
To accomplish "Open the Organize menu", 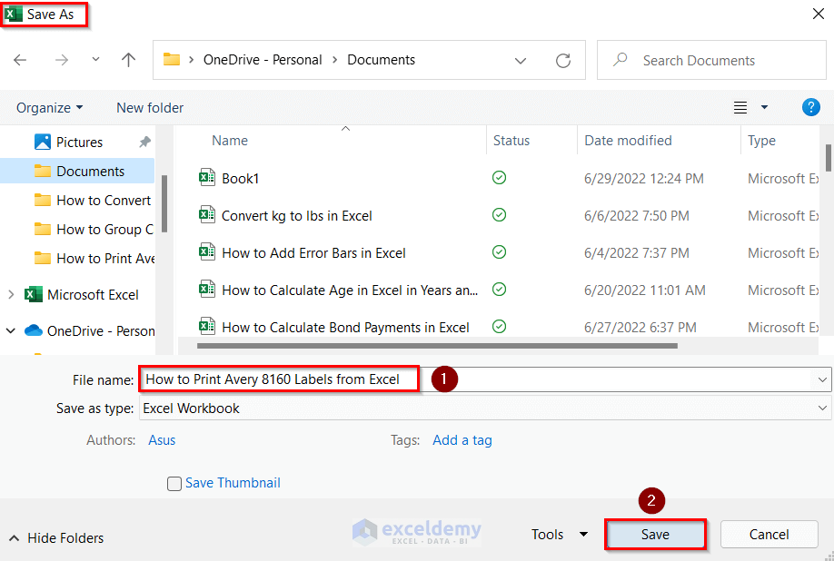I will (x=49, y=108).
